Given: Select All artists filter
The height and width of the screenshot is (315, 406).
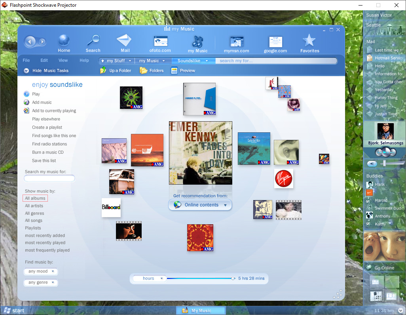Looking at the screenshot, I should (x=34, y=206).
